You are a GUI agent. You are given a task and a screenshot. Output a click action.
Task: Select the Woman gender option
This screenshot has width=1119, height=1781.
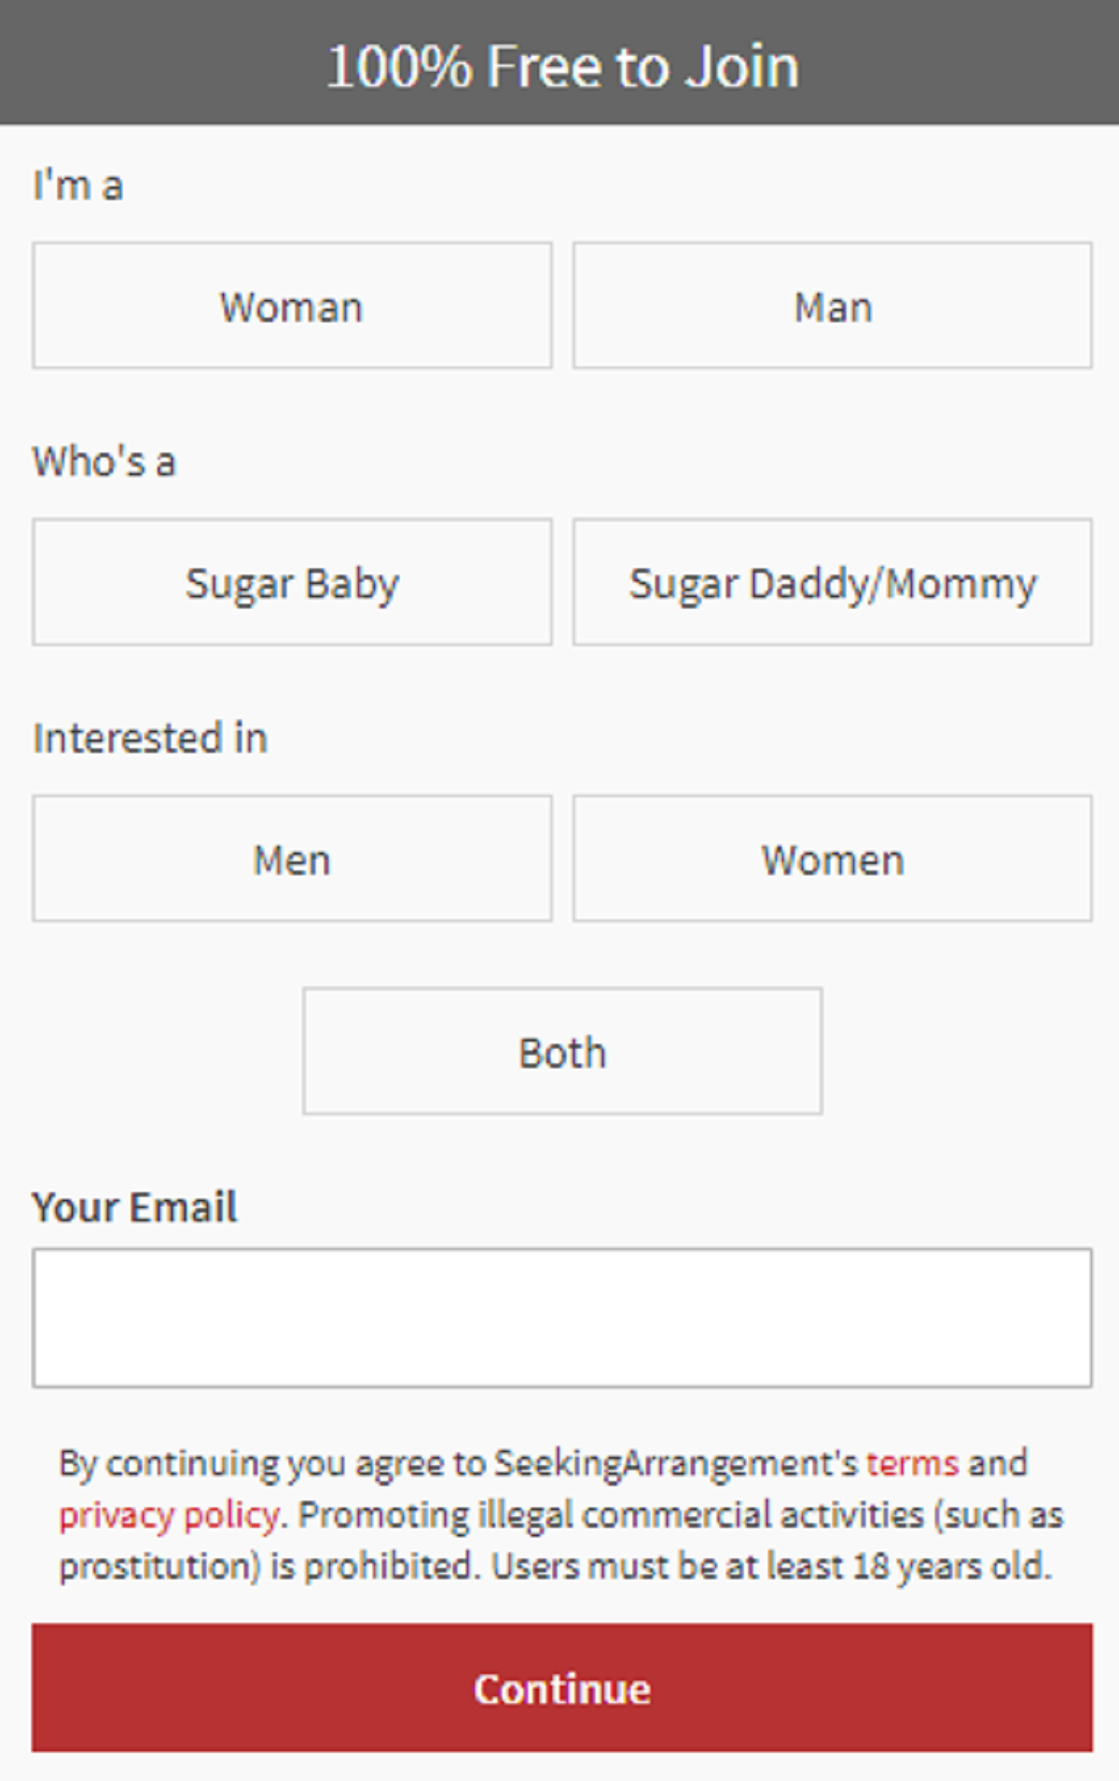tap(292, 306)
